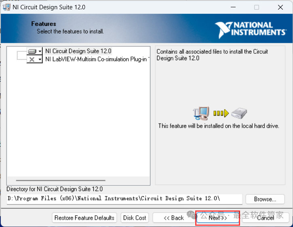The height and width of the screenshot is (227, 293).
Task: Cancel the installation
Action: pos(266,218)
